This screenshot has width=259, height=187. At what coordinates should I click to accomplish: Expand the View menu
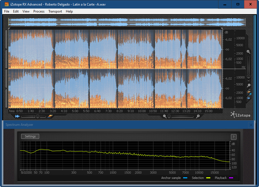coord(26,11)
